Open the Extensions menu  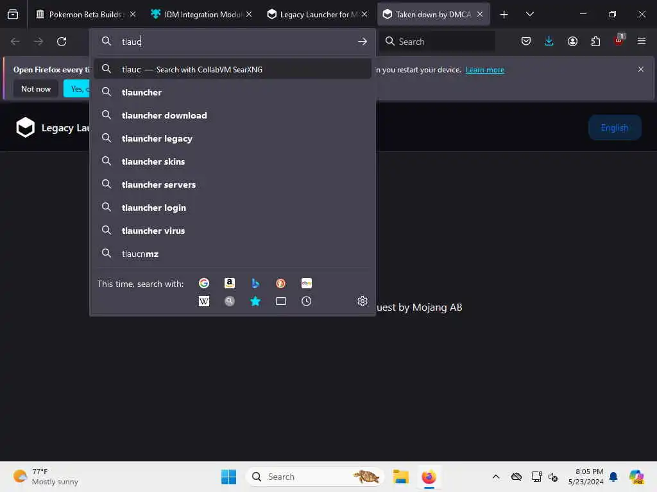click(x=595, y=41)
